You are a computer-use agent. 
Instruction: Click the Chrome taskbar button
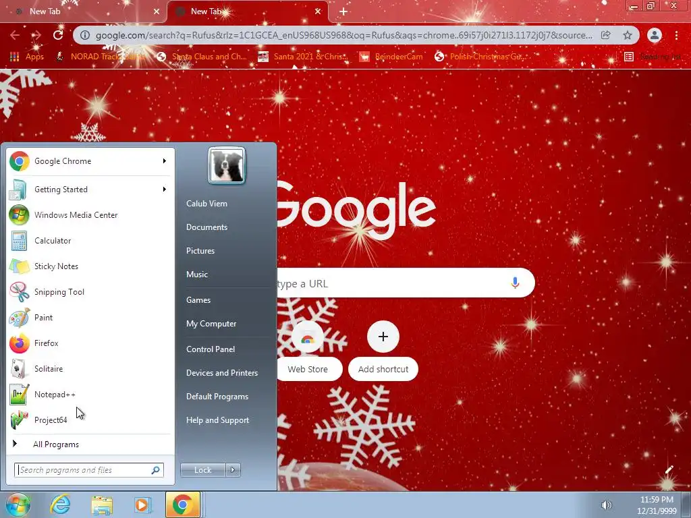(182, 505)
